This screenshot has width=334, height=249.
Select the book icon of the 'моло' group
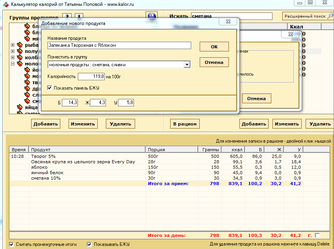[x=20, y=64]
